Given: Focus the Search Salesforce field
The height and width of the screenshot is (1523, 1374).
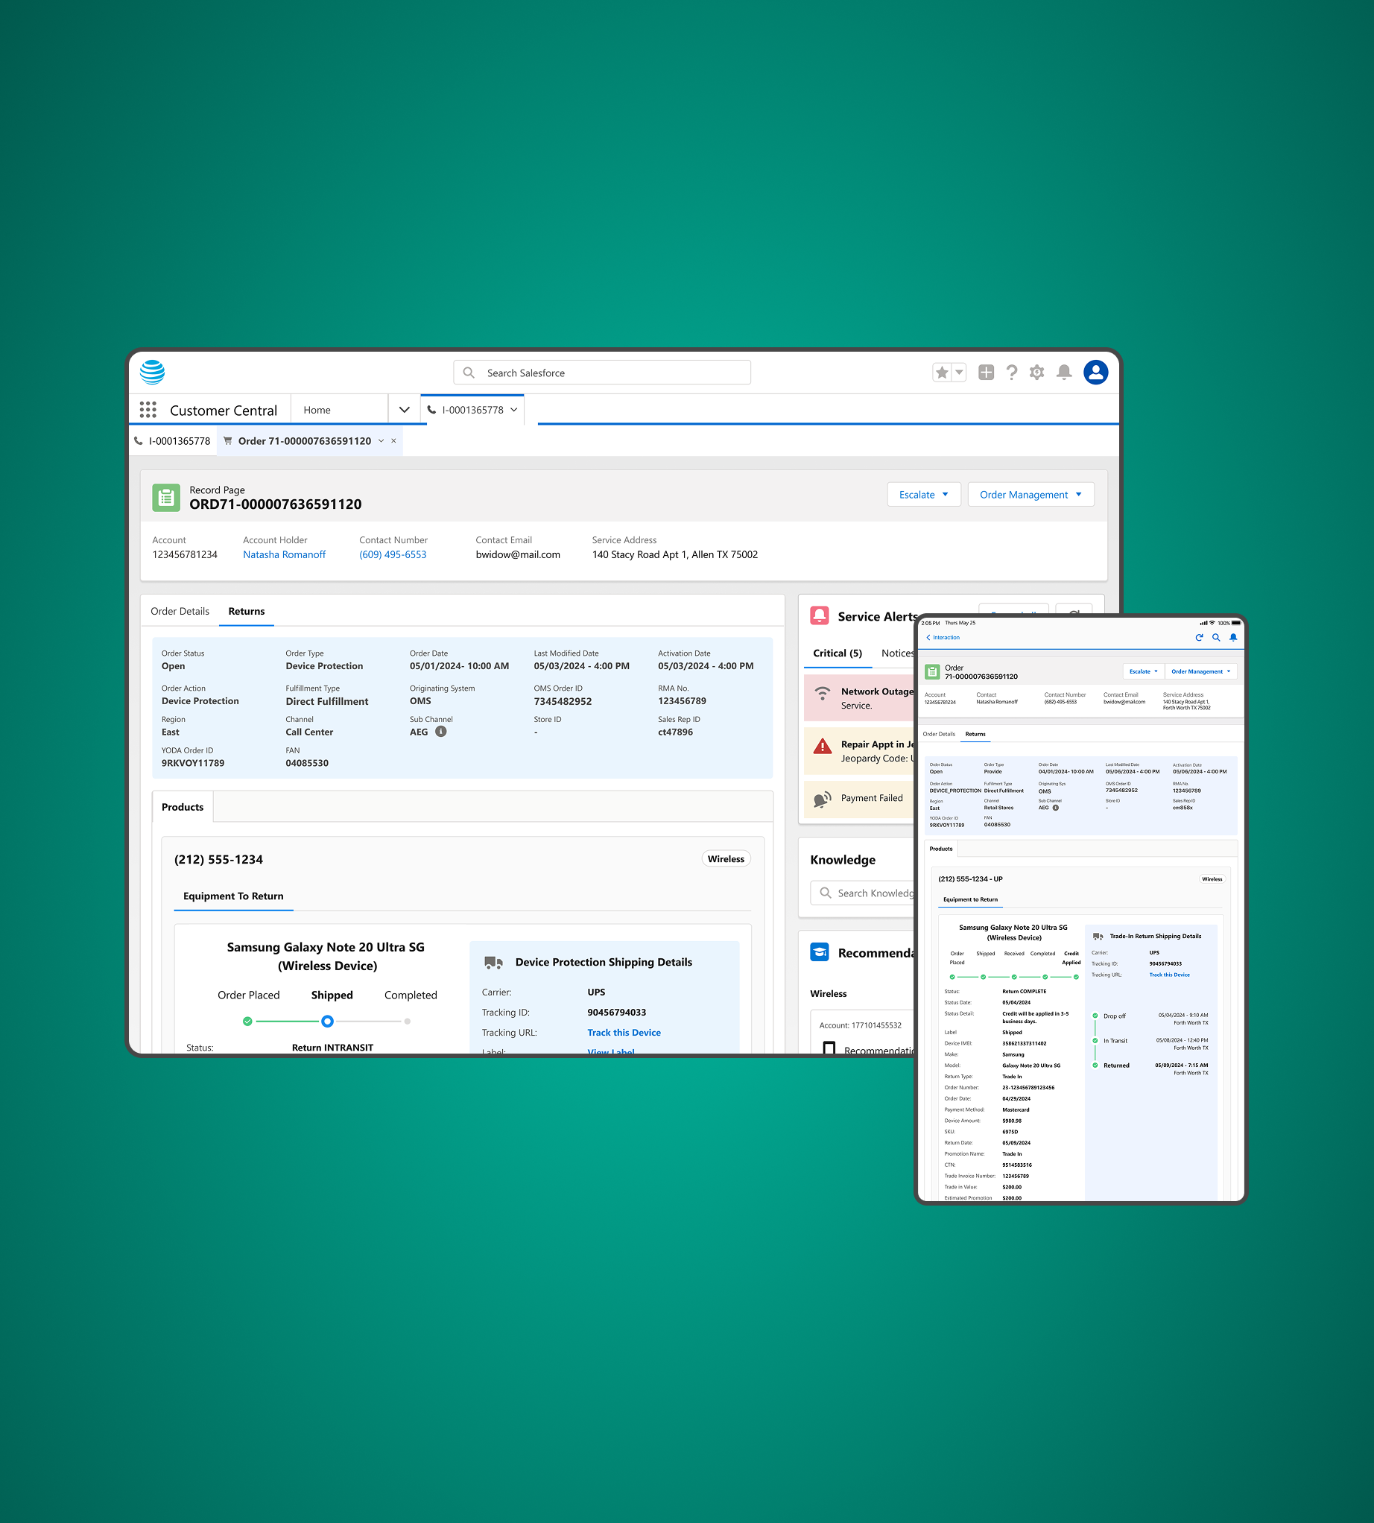Looking at the screenshot, I should click(x=602, y=373).
